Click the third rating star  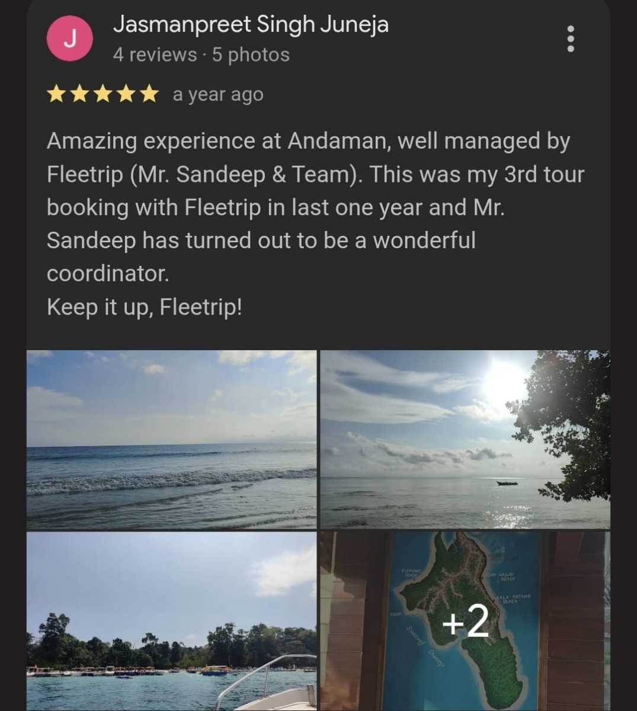[103, 94]
